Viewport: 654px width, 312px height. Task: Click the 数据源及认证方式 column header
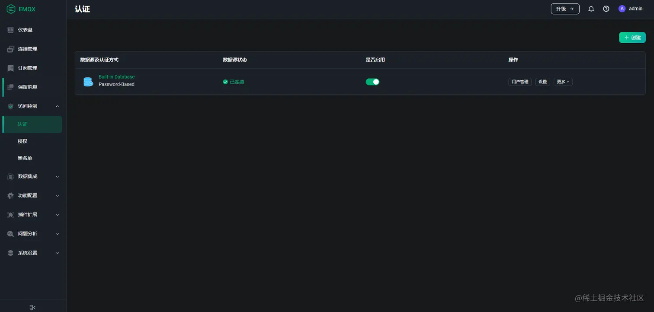[x=99, y=60]
